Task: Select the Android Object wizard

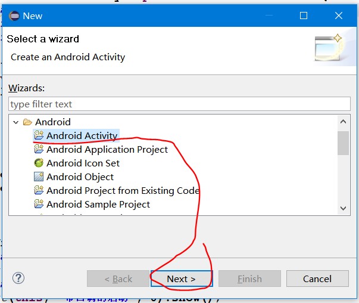Action: (x=80, y=177)
